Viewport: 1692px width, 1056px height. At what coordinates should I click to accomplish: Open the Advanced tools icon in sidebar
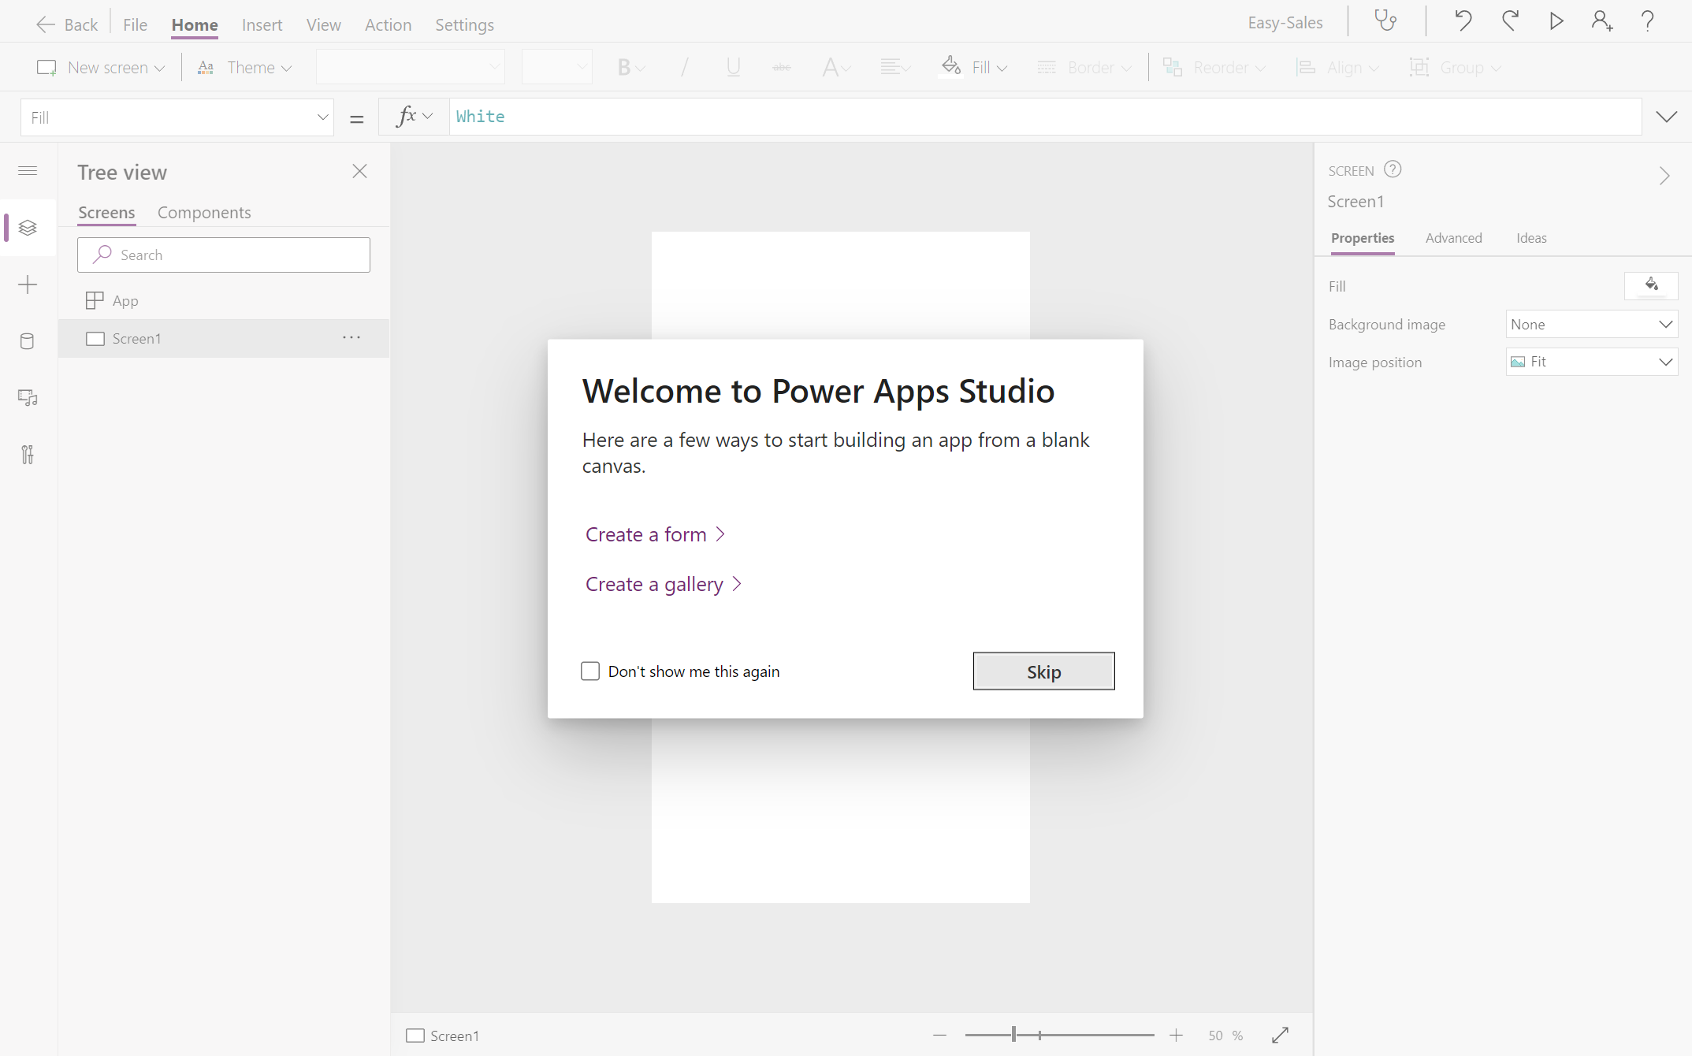28,455
